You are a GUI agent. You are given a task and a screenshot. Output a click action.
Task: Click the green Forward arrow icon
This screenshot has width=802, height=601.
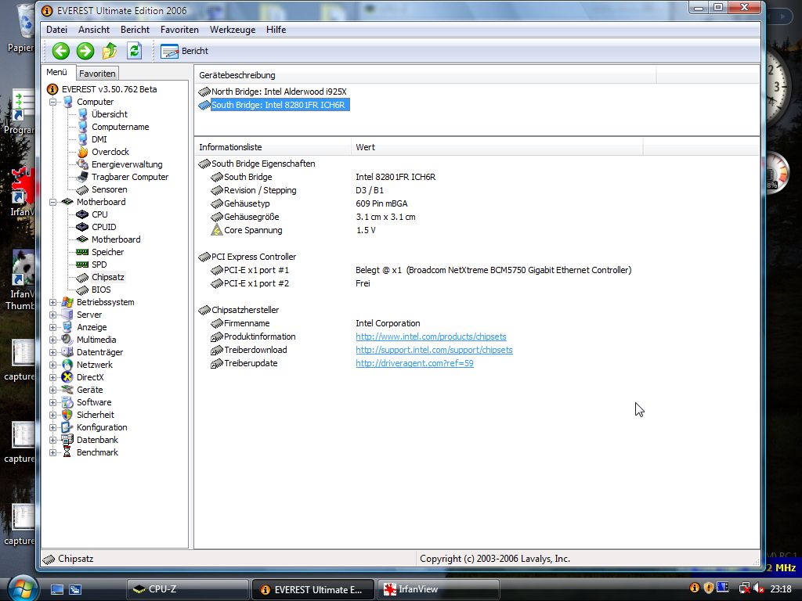point(85,51)
